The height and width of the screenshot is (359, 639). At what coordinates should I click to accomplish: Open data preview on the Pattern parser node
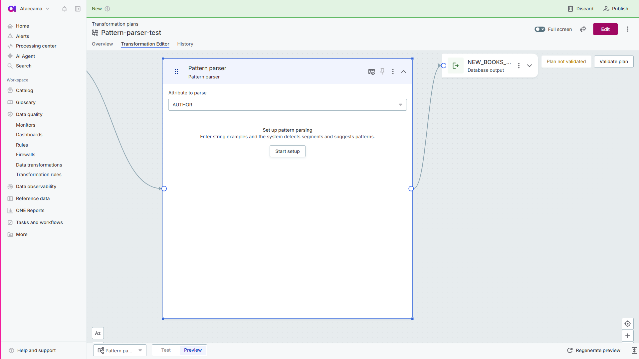pos(371,71)
